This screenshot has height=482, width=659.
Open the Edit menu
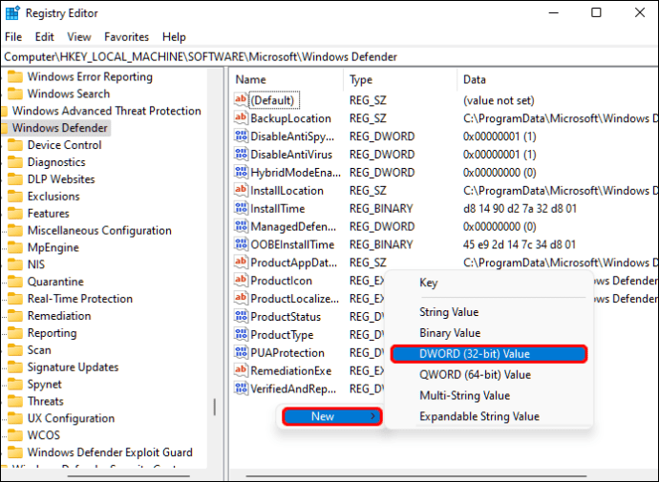coord(44,37)
